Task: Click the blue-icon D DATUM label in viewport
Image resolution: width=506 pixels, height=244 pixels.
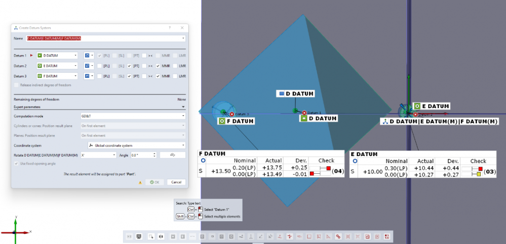Action: (x=296, y=93)
